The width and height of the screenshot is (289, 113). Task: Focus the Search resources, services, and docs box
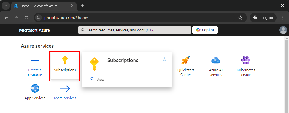pos(135,30)
